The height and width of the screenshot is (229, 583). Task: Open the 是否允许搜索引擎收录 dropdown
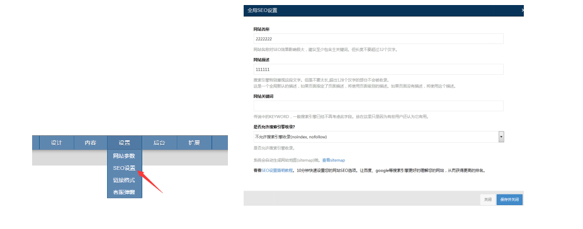pos(378,137)
